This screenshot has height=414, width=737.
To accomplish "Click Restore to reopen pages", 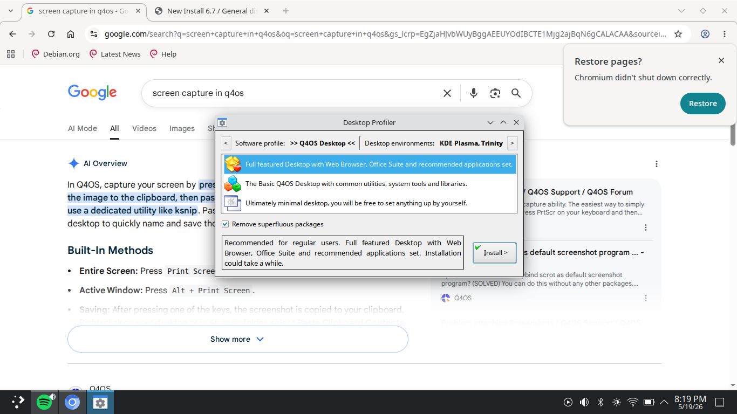I will point(702,103).
